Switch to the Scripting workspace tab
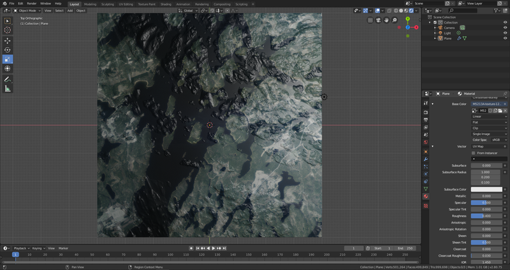Image resolution: width=510 pixels, height=270 pixels. (x=242, y=4)
